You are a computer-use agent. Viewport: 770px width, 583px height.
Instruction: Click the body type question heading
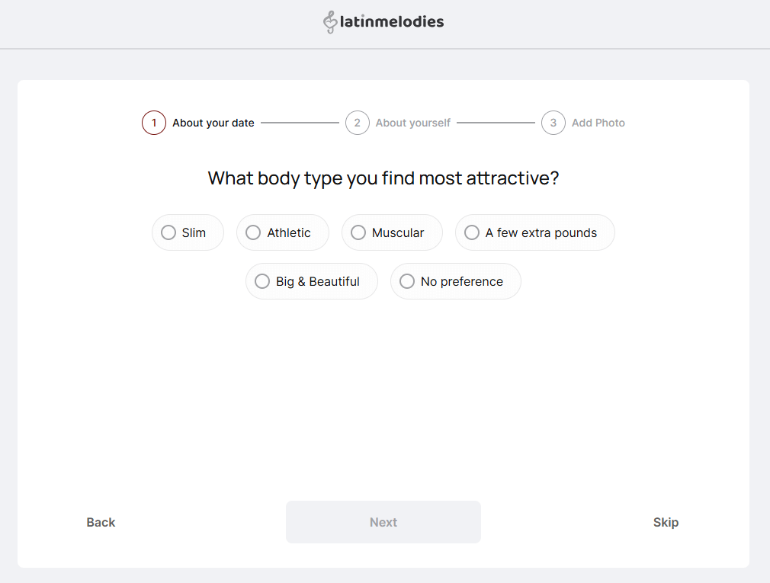point(383,178)
